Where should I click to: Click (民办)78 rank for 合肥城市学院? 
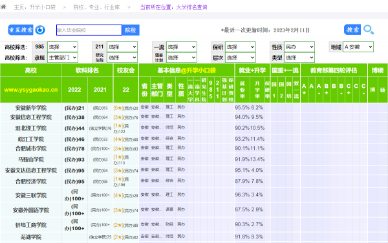[74, 149]
